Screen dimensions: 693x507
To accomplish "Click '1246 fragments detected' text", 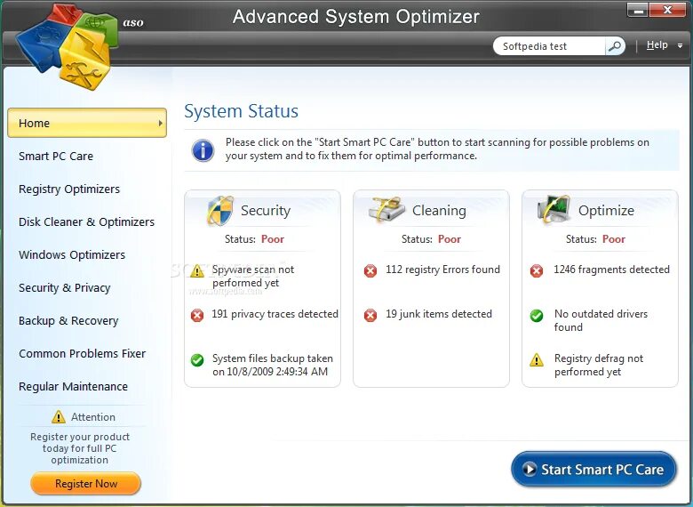I will (611, 270).
